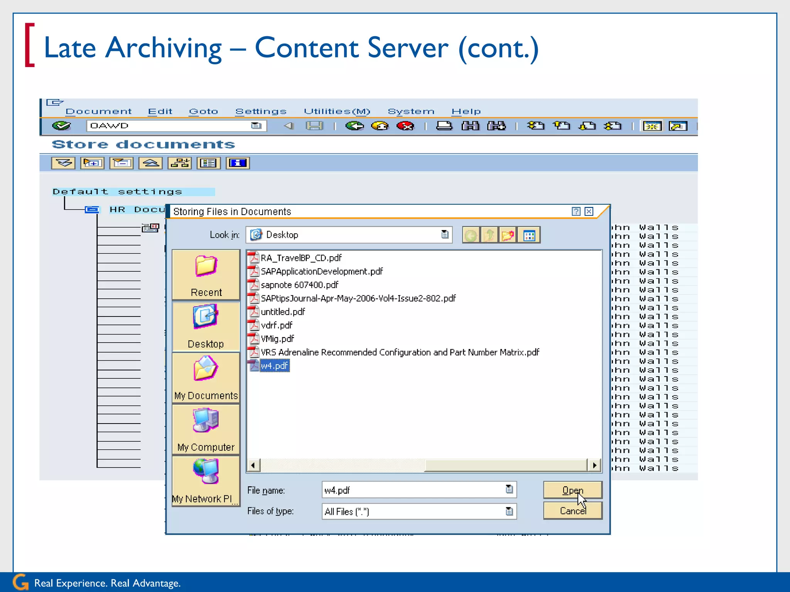Click the scroll left arrow in file list

(x=253, y=465)
